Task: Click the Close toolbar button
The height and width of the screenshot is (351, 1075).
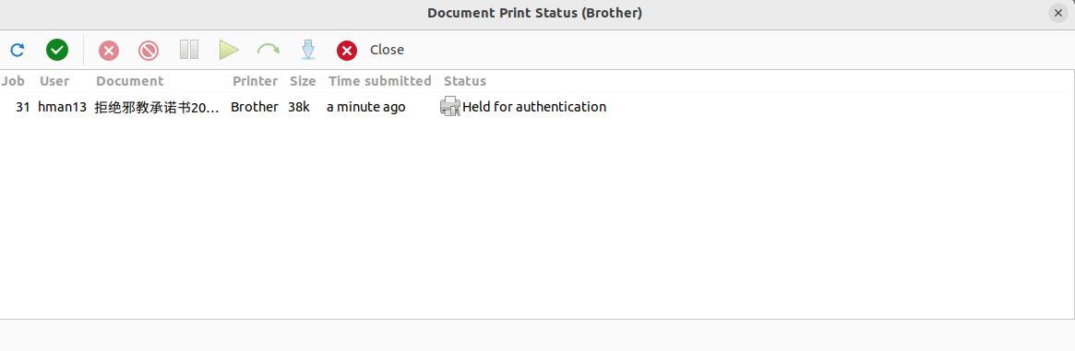Action: (370, 50)
